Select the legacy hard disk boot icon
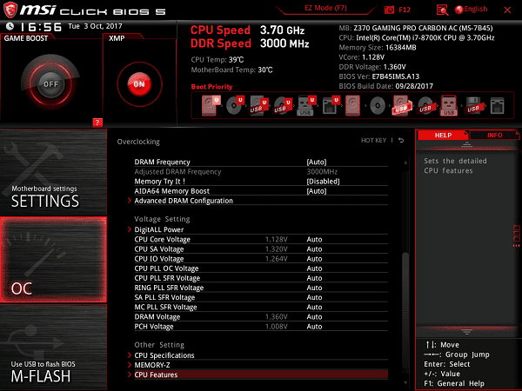Screen dimensions: 522x391 [x=353, y=106]
